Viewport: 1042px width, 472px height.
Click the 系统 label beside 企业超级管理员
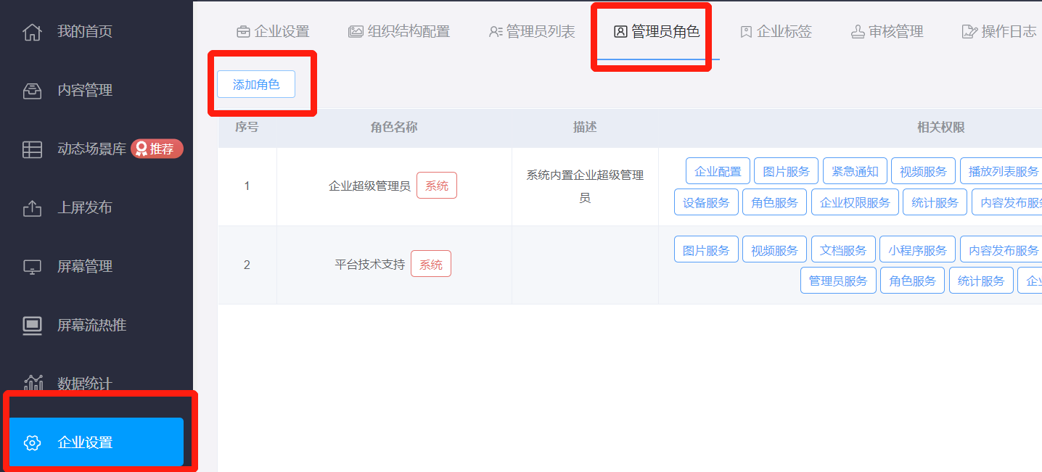point(437,186)
